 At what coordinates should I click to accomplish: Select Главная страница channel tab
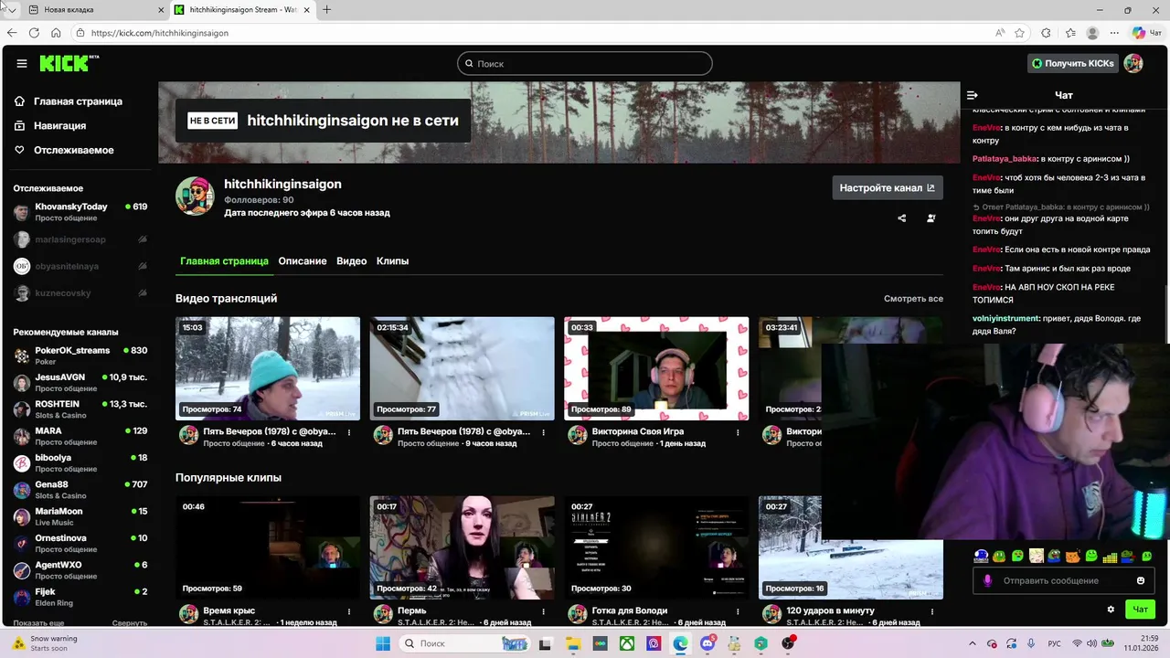[224, 261]
